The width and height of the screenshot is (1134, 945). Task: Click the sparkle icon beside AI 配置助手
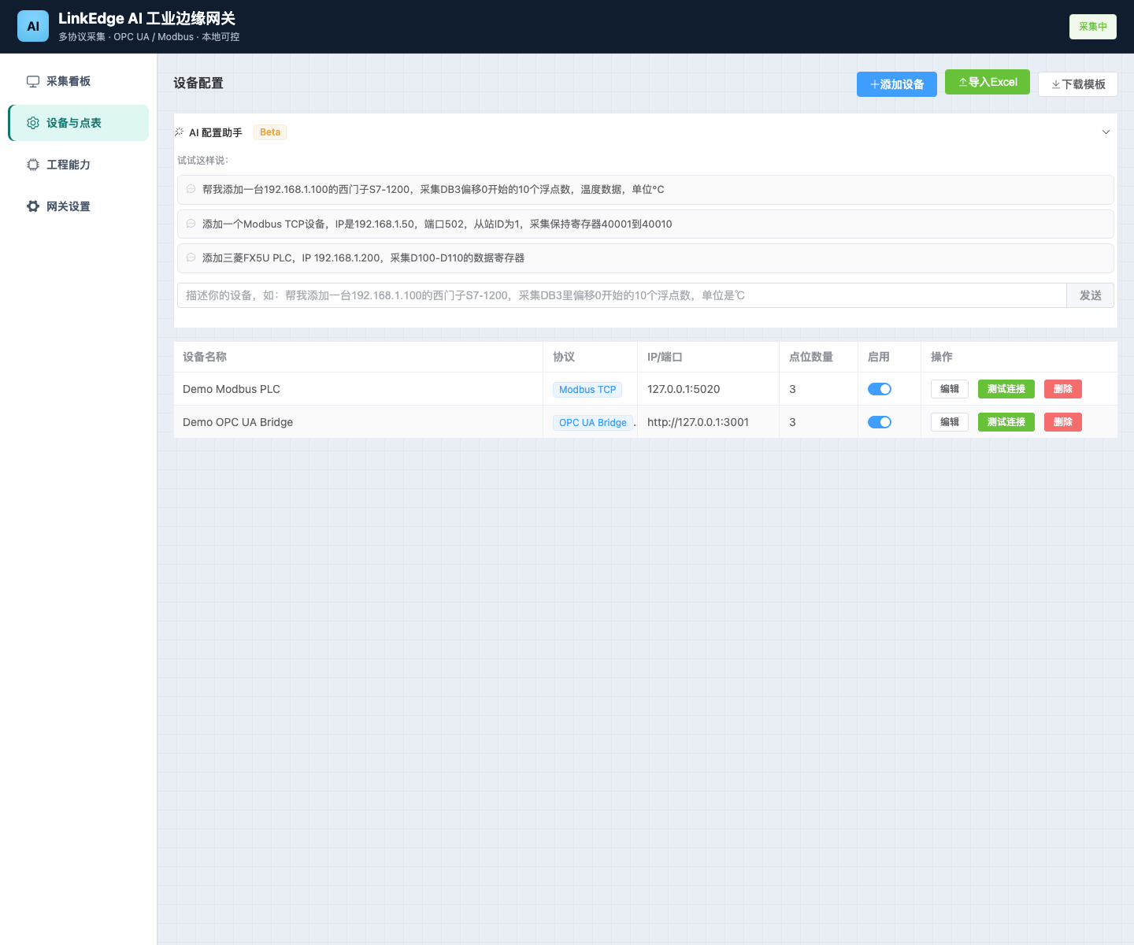(180, 132)
